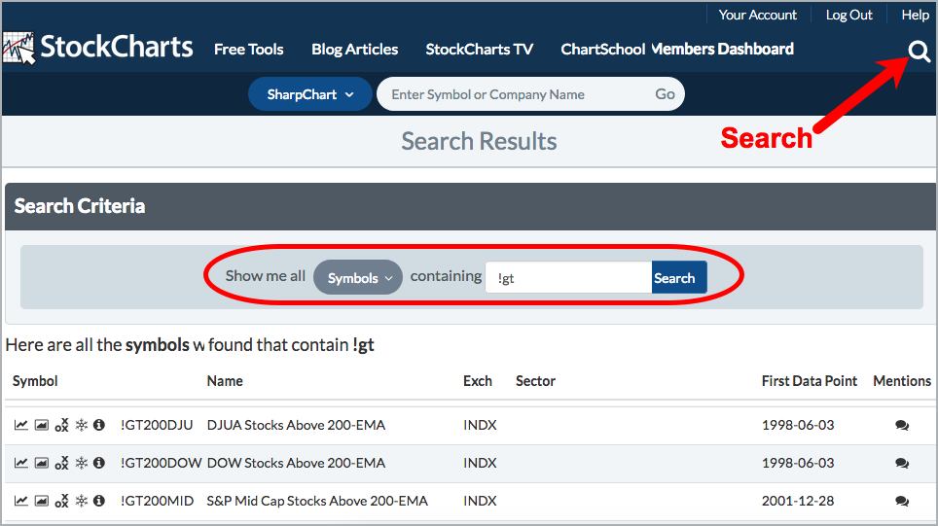Open mentions comment icon for !GT200MID
Screen dimensions: 938x526
pyautogui.click(x=901, y=501)
